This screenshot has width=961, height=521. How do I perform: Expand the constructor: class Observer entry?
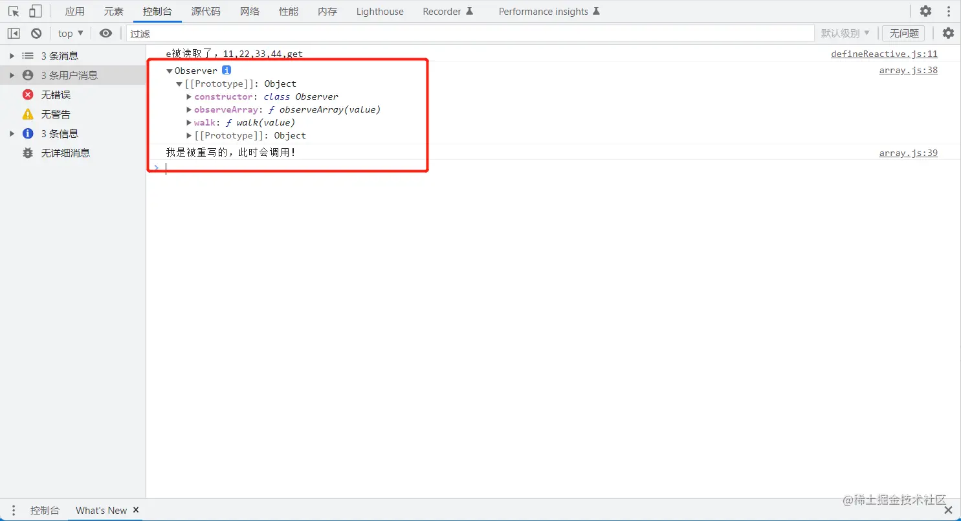pyautogui.click(x=189, y=96)
